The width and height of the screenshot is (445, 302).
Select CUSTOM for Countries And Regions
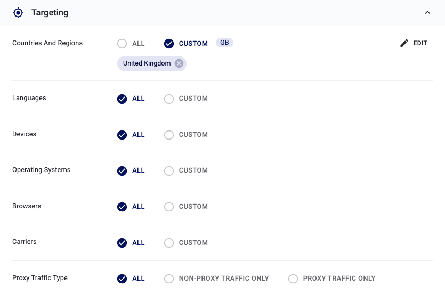[x=169, y=44]
